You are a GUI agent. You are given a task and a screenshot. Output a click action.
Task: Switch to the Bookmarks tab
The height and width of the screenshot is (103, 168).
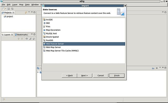(x=21, y=35)
